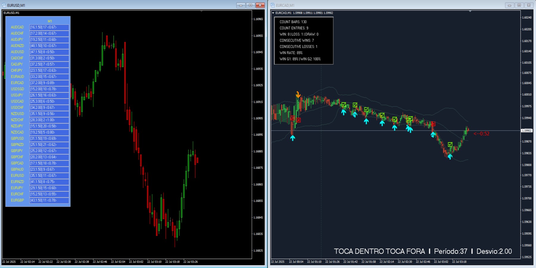The width and height of the screenshot is (536, 268).
Task: Select the NZDCHF pair label
Action: [17, 120]
